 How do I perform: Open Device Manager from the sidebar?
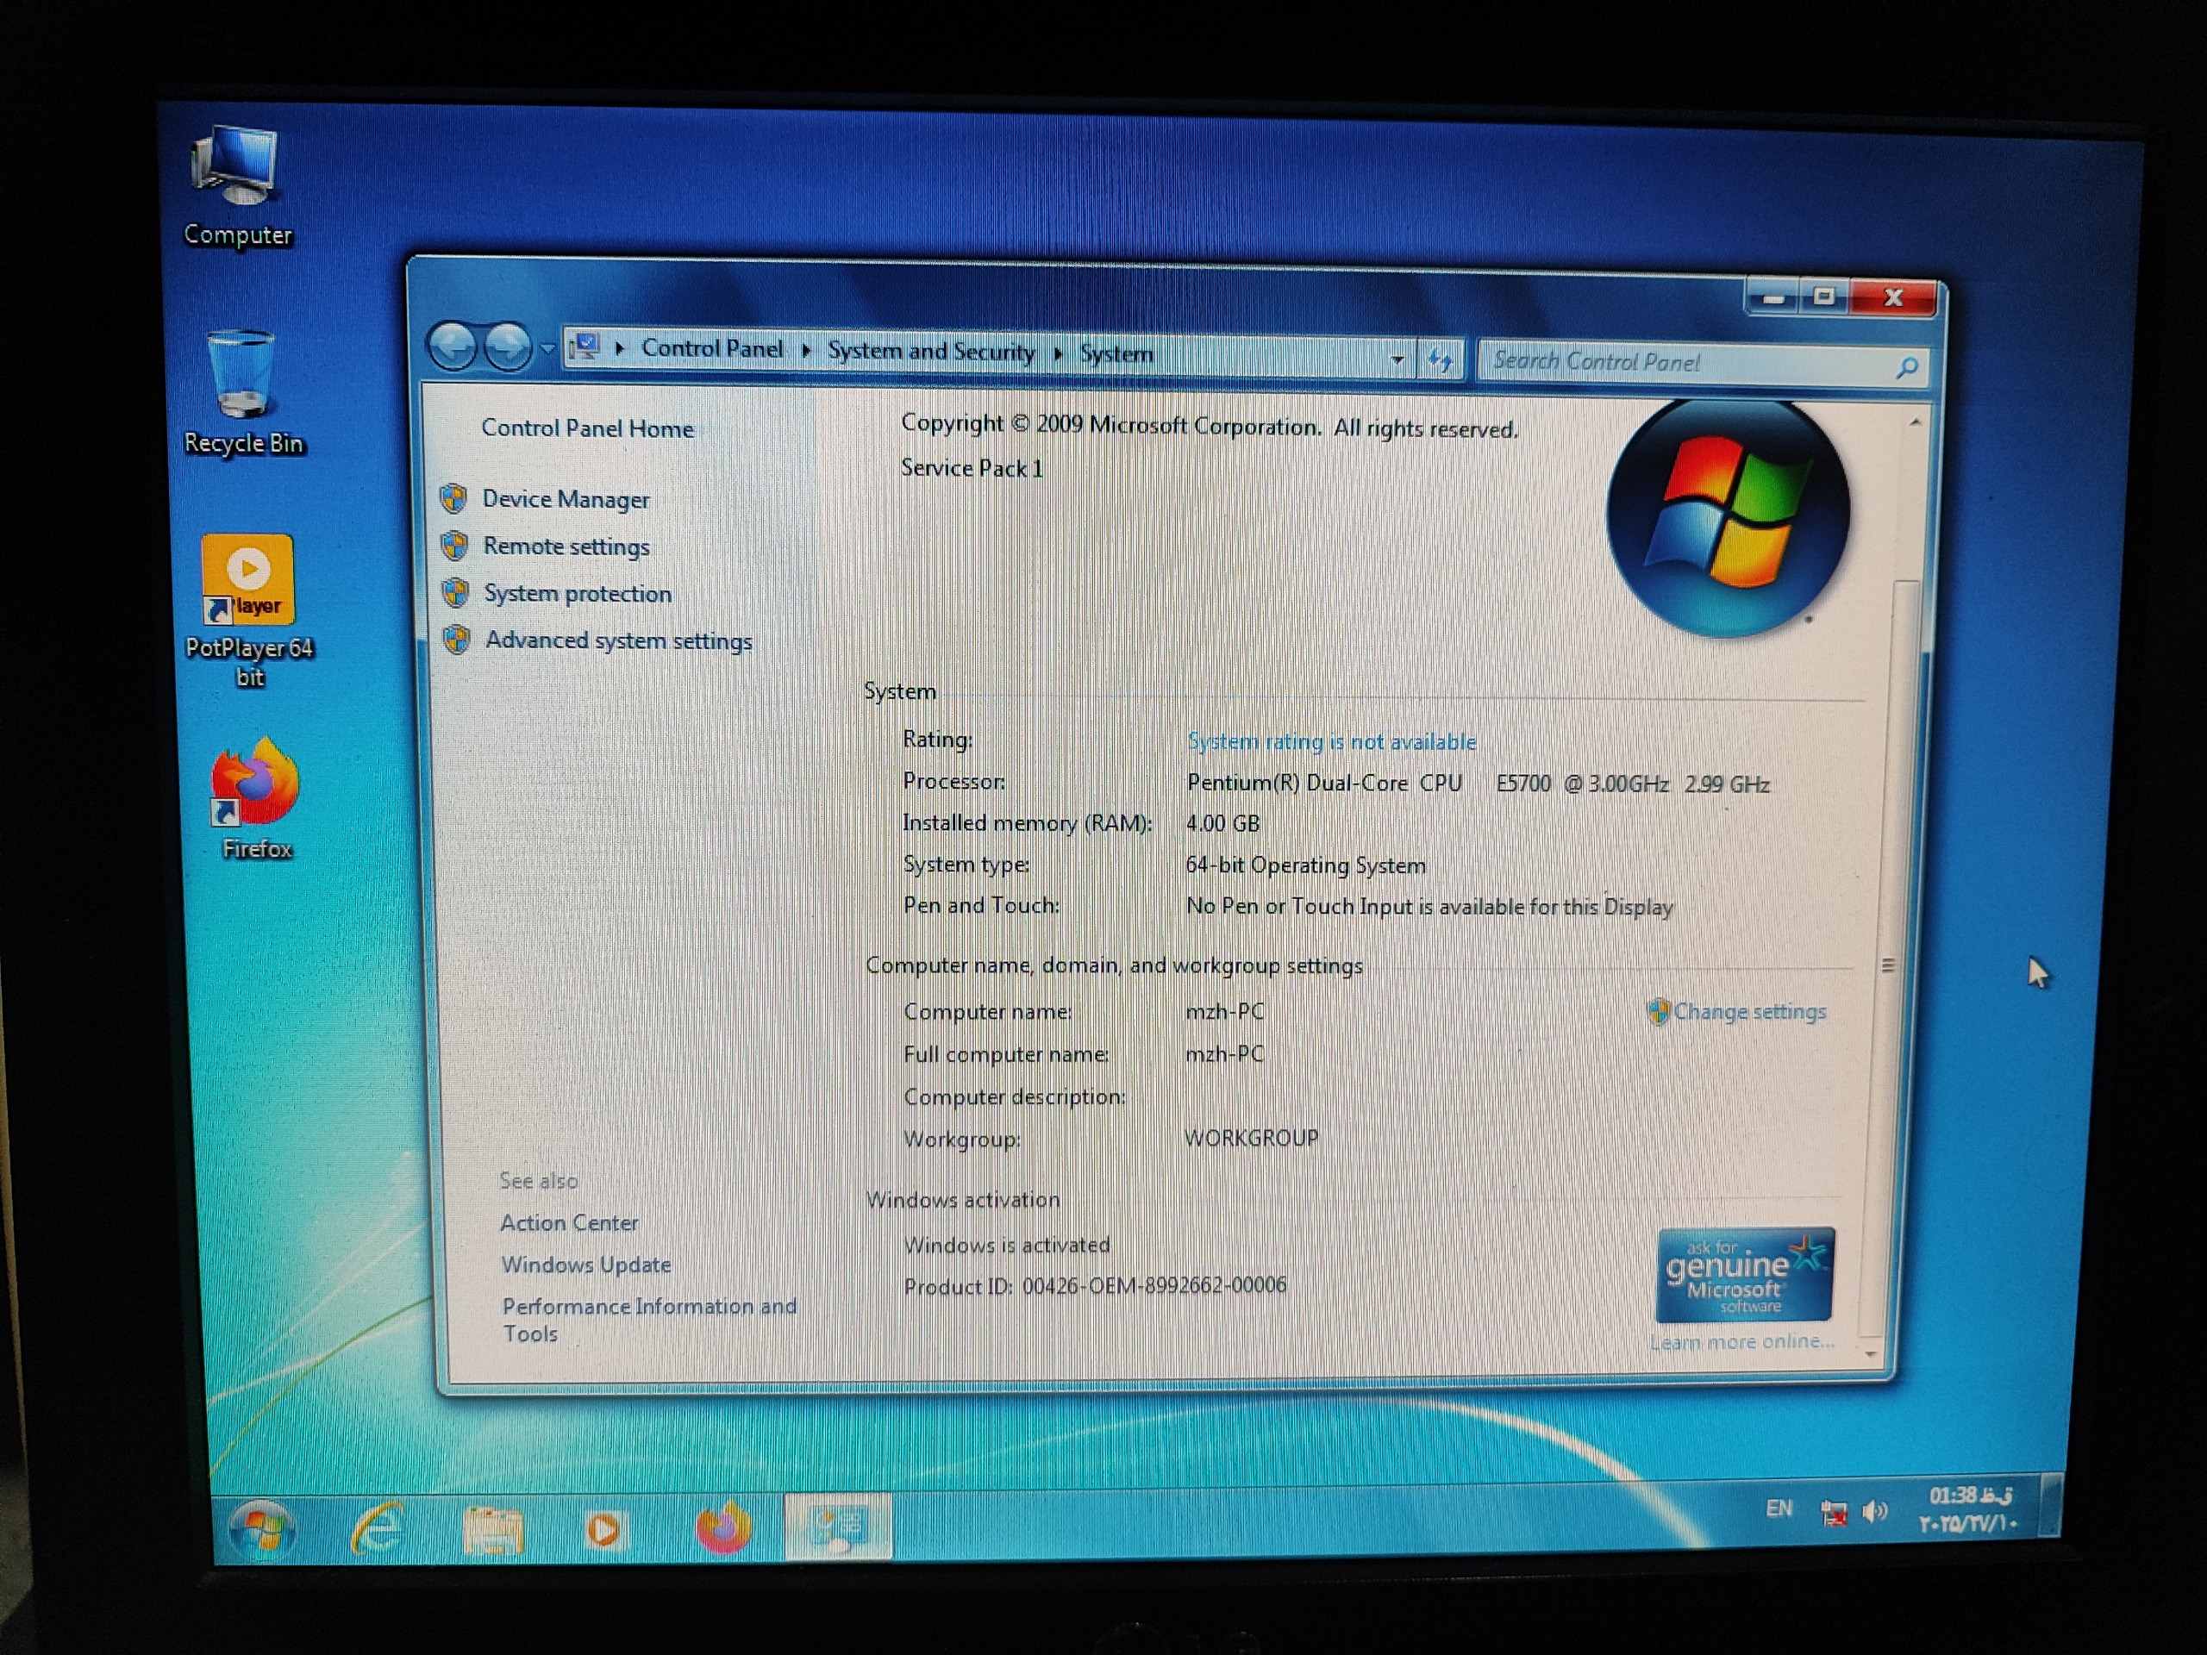tap(565, 499)
